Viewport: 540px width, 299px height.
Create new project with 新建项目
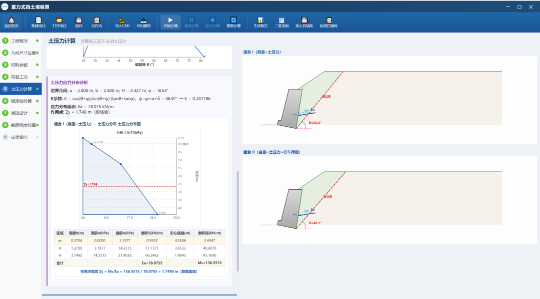(38, 22)
